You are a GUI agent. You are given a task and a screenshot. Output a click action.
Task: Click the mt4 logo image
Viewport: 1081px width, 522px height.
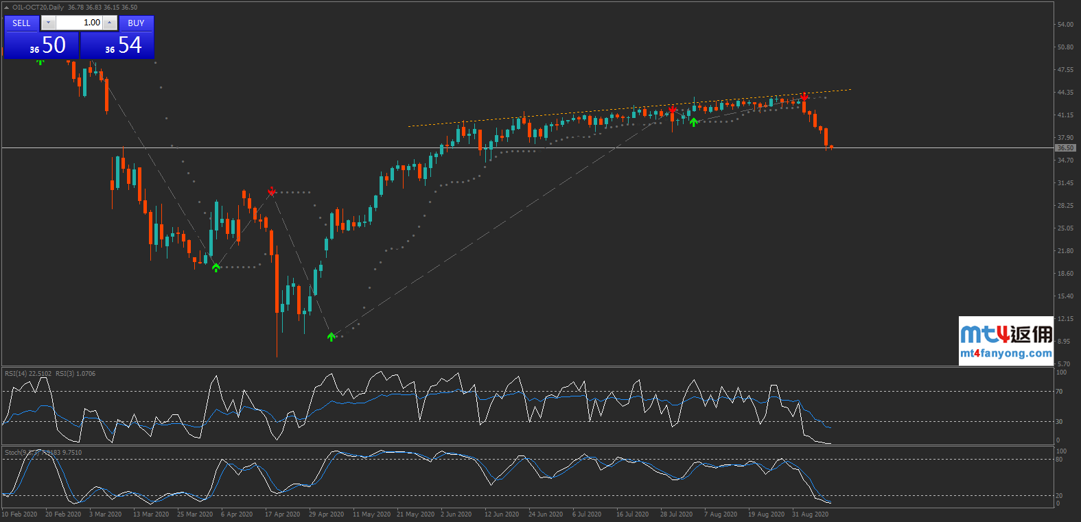(1006, 334)
